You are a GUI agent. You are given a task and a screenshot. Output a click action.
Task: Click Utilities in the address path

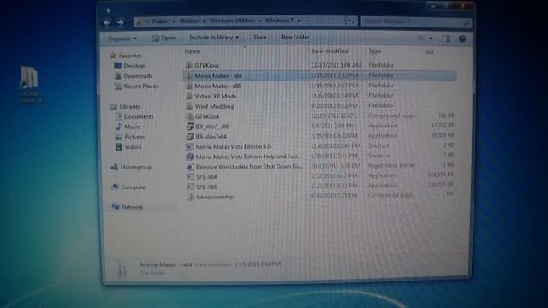pos(188,21)
